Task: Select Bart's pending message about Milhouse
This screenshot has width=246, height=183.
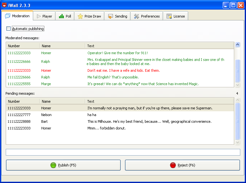Action: (x=120, y=121)
